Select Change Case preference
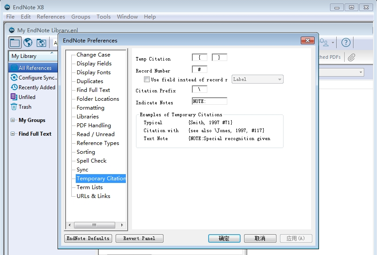The width and height of the screenshot is (377, 255). pos(93,55)
